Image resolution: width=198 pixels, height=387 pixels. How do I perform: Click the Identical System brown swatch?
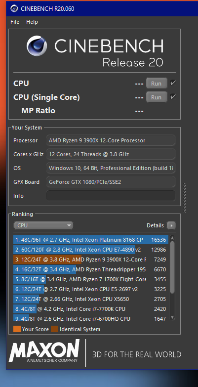(x=54, y=329)
